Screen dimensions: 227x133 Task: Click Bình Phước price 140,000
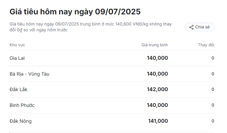pos(157,105)
